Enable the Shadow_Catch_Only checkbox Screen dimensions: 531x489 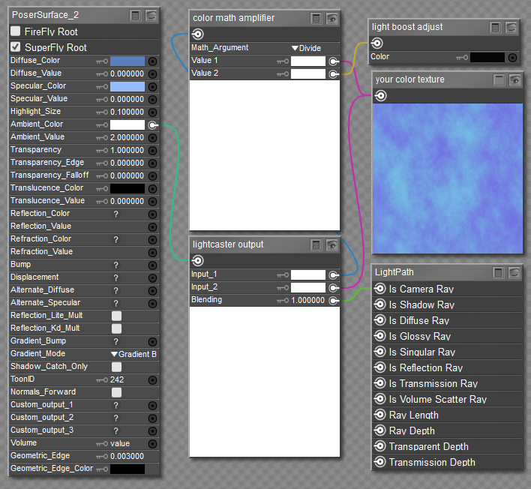[116, 367]
